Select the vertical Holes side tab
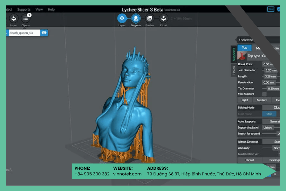The width and height of the screenshot is (286, 191). coord(234,70)
